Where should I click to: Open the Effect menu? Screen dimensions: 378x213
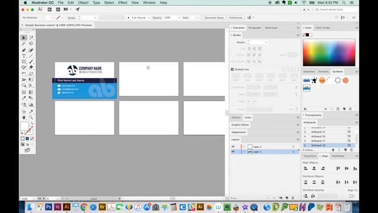[x=122, y=2]
